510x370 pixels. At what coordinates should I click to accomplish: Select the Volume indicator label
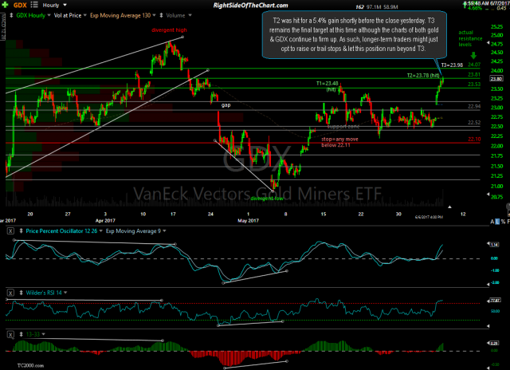pyautogui.click(x=175, y=15)
